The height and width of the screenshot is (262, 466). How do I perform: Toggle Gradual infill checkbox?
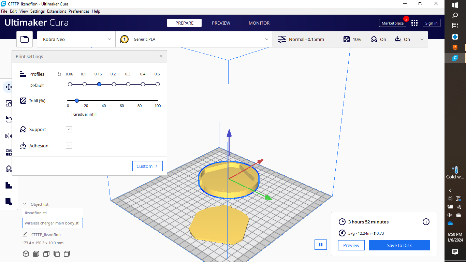pyautogui.click(x=69, y=114)
